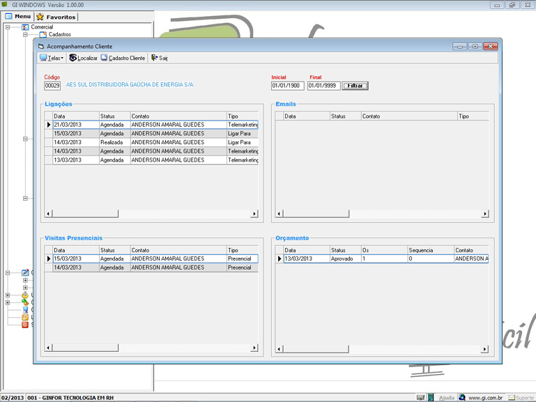Select the Comercial module icon in tree

[25, 27]
